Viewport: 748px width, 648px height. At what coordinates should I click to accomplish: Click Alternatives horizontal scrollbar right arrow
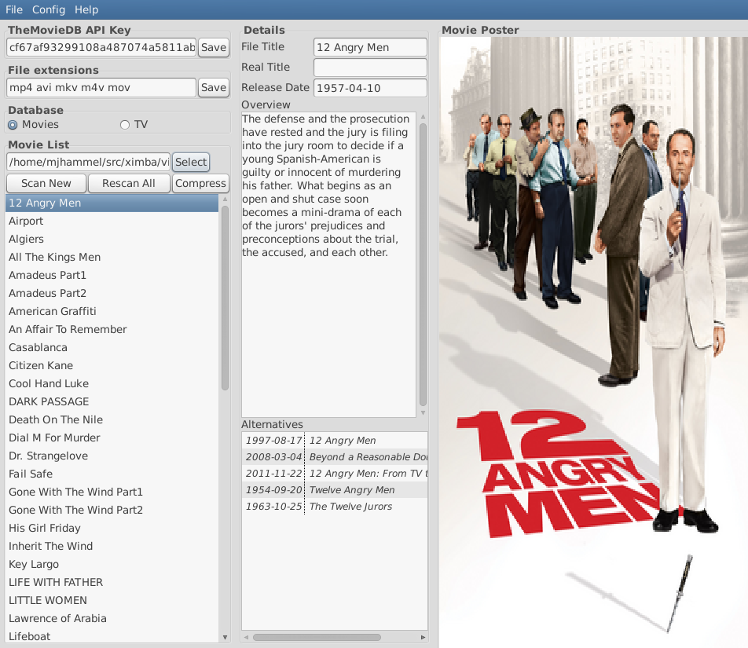[423, 638]
